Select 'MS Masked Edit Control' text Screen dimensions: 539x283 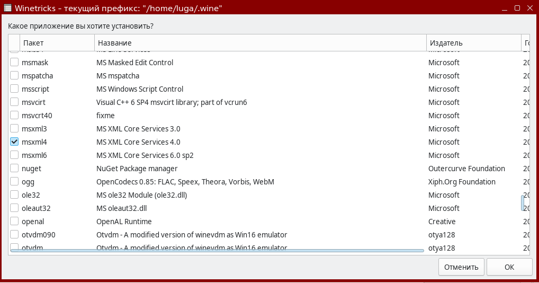pos(134,63)
